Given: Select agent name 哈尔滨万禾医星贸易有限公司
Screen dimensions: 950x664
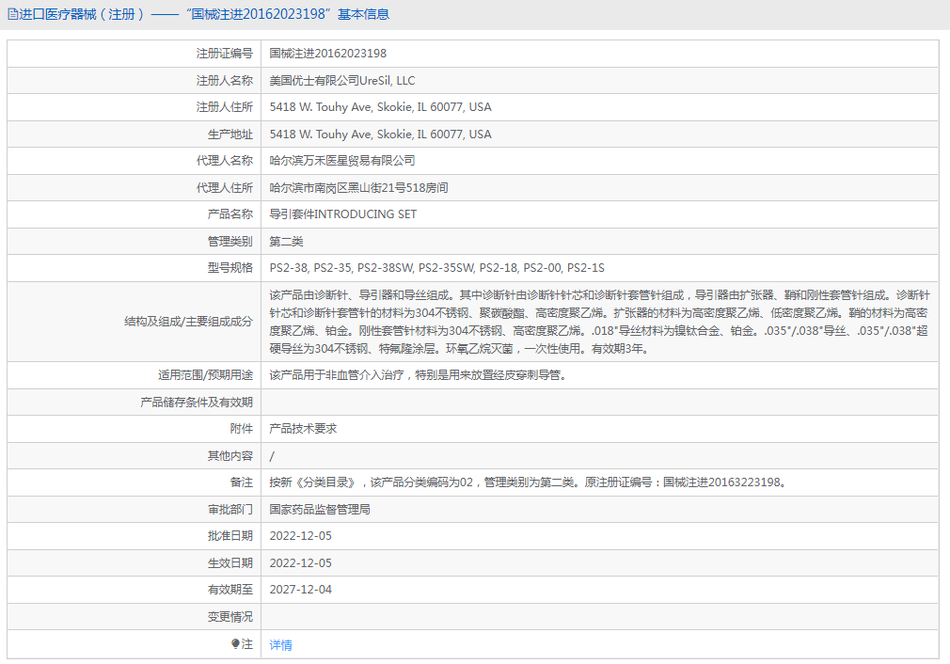Looking at the screenshot, I should 342,161.
